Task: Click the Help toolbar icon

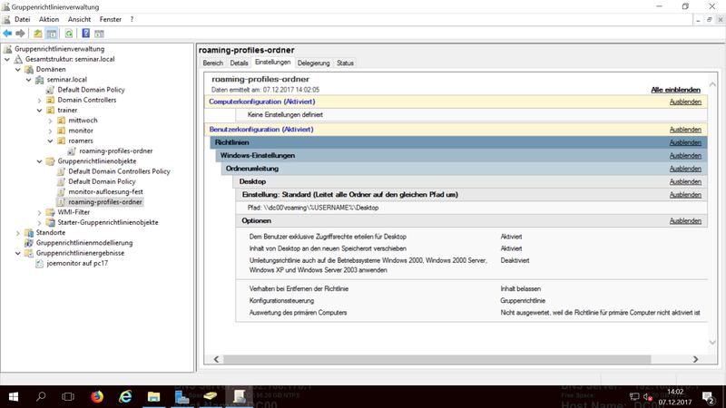Action: [84, 33]
